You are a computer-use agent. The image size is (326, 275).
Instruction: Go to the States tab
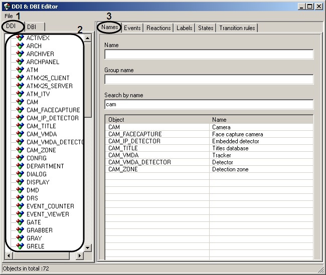point(206,28)
